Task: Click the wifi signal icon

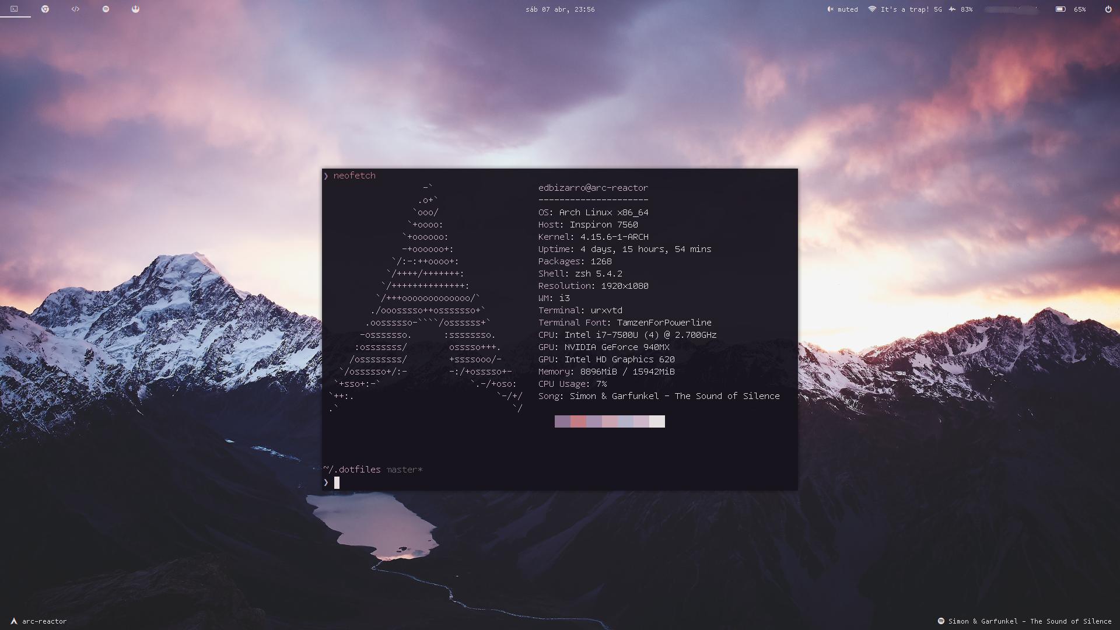Action: click(x=872, y=9)
